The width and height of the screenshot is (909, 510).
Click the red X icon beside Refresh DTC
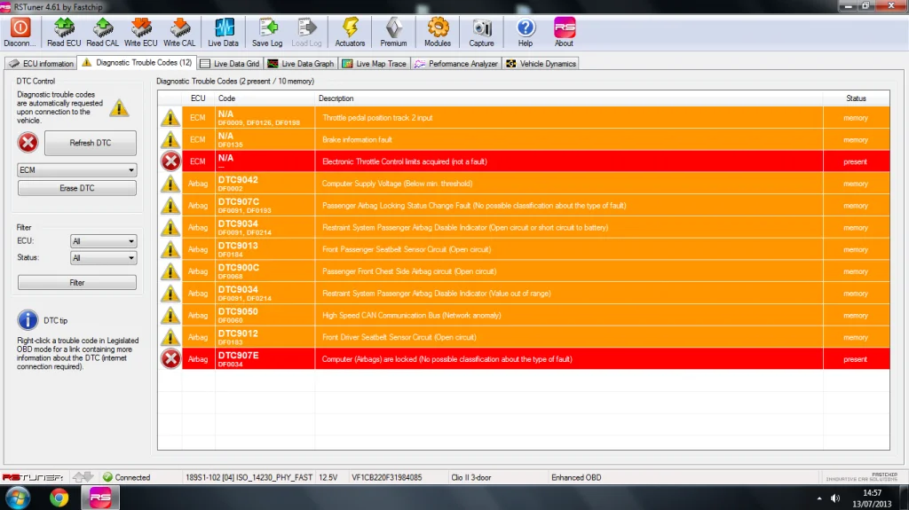pyautogui.click(x=28, y=143)
